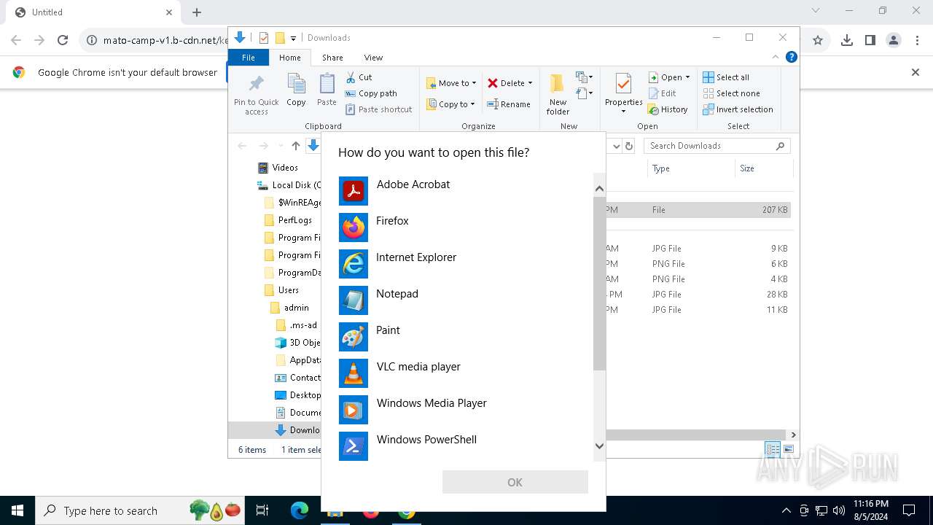The image size is (933, 525).
Task: Open Chrome downloads tray icon
Action: tap(846, 41)
